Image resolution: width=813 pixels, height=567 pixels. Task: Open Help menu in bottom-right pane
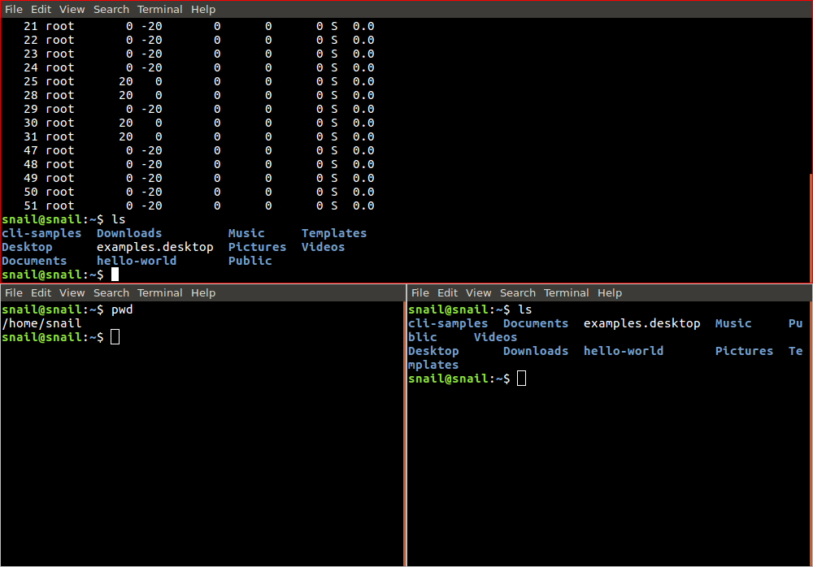pyautogui.click(x=610, y=293)
